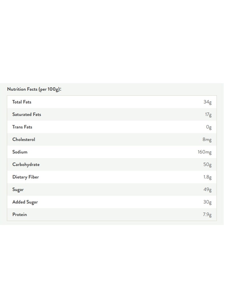Select the Trans Fats row label
The width and height of the screenshot is (226, 308).
click(22, 127)
